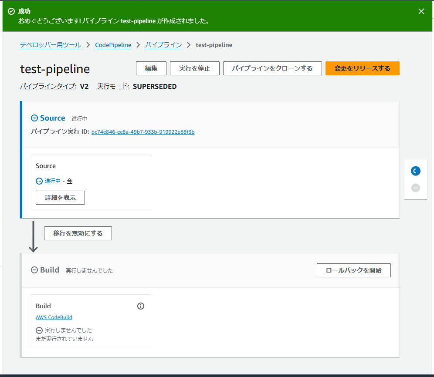The height and width of the screenshot is (377, 434).
Task: Click 実行を停止 button
Action: click(195, 68)
